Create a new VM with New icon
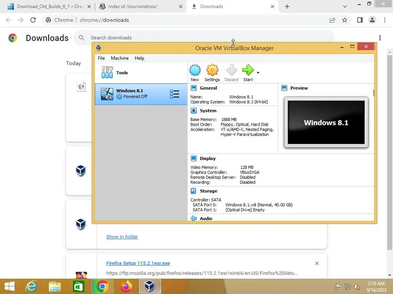Viewport: 393px width, 294px height. [x=195, y=73]
